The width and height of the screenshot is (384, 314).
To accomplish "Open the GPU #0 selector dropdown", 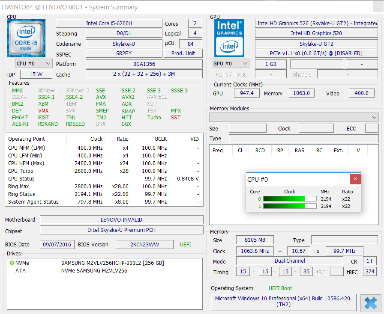I will click(231, 64).
